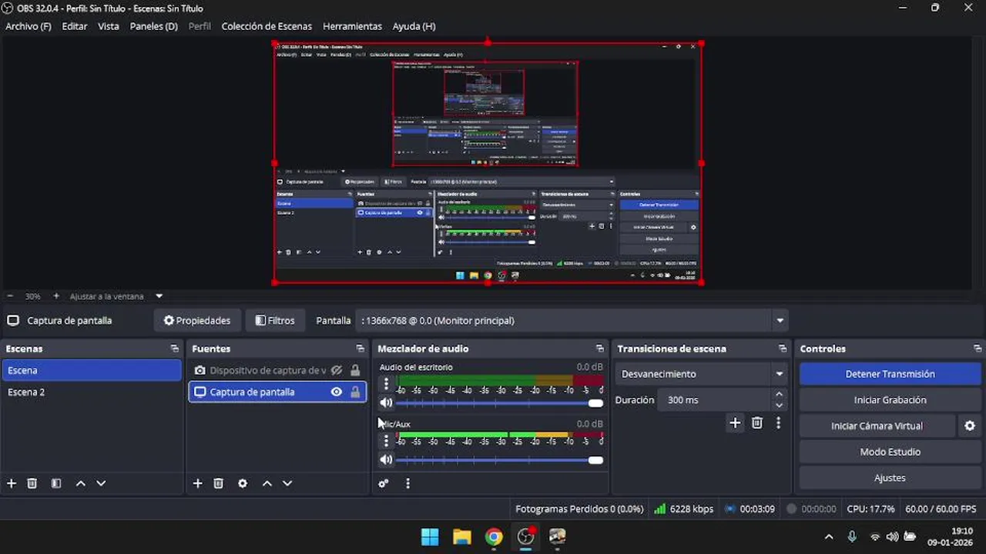
Task: Zoom out preview with minus icon
Action: pyautogui.click(x=10, y=296)
